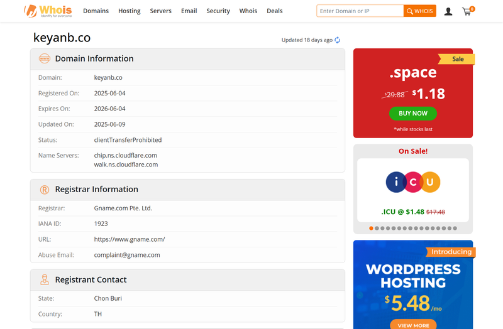The height and width of the screenshot is (329, 503).
Task: Click the Registrar Information section header
Action: tap(187, 190)
